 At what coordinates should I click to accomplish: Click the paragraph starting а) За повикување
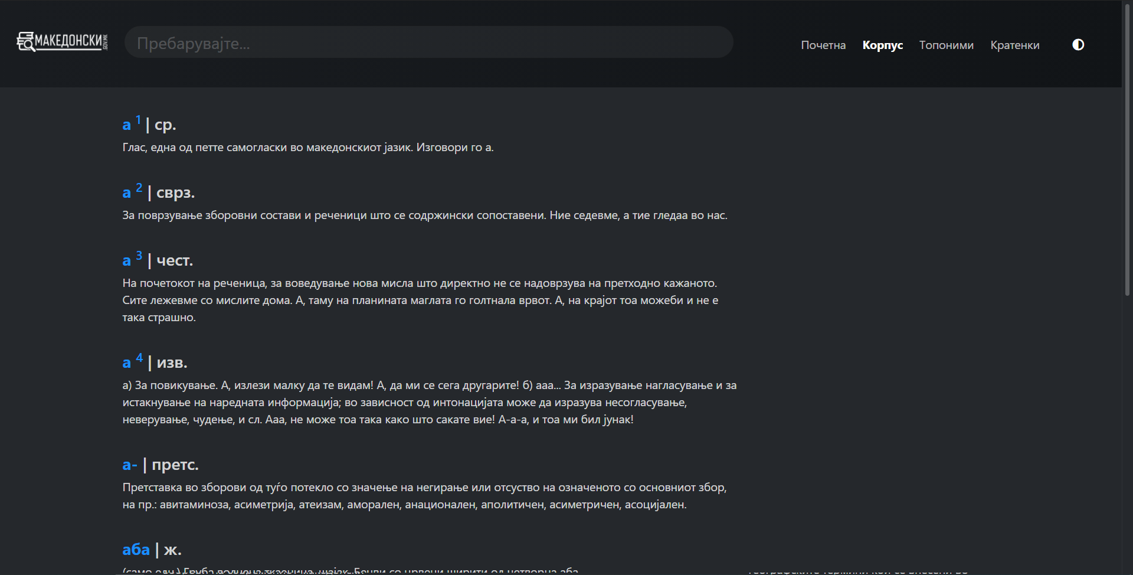tap(429, 403)
